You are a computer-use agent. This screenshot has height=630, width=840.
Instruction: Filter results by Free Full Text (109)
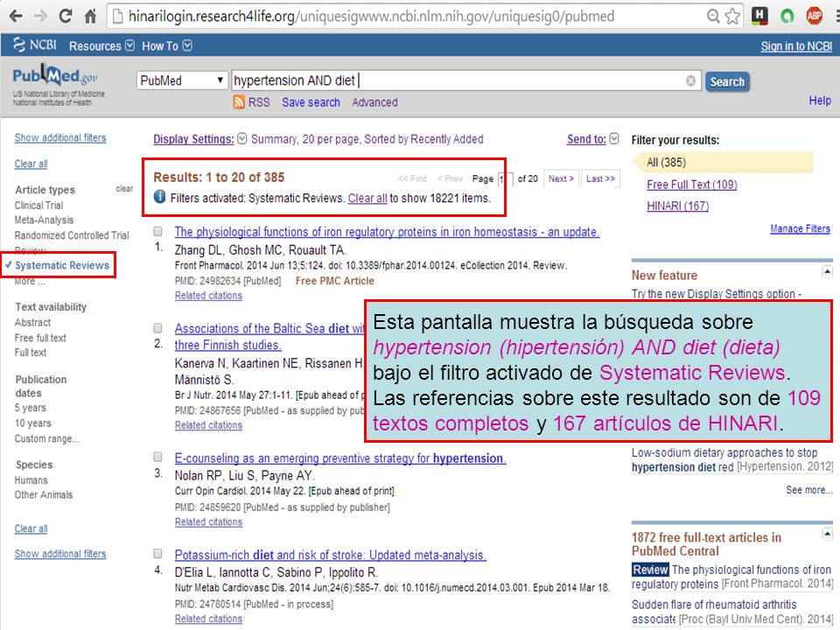(691, 185)
